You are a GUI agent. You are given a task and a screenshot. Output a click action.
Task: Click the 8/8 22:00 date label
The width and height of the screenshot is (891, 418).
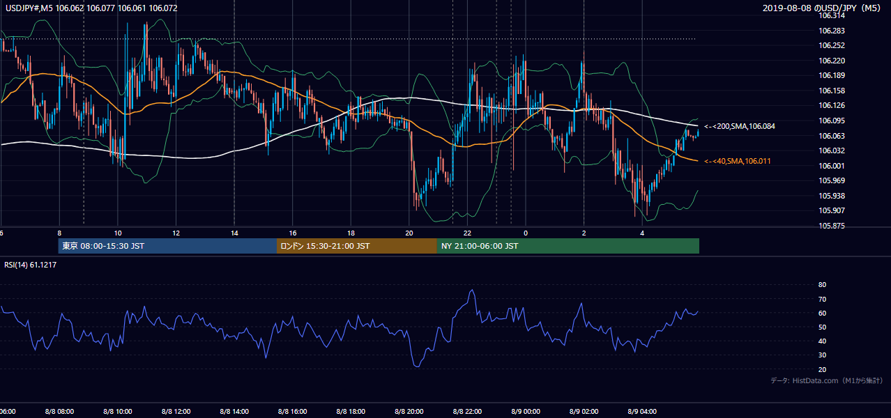tap(468, 412)
